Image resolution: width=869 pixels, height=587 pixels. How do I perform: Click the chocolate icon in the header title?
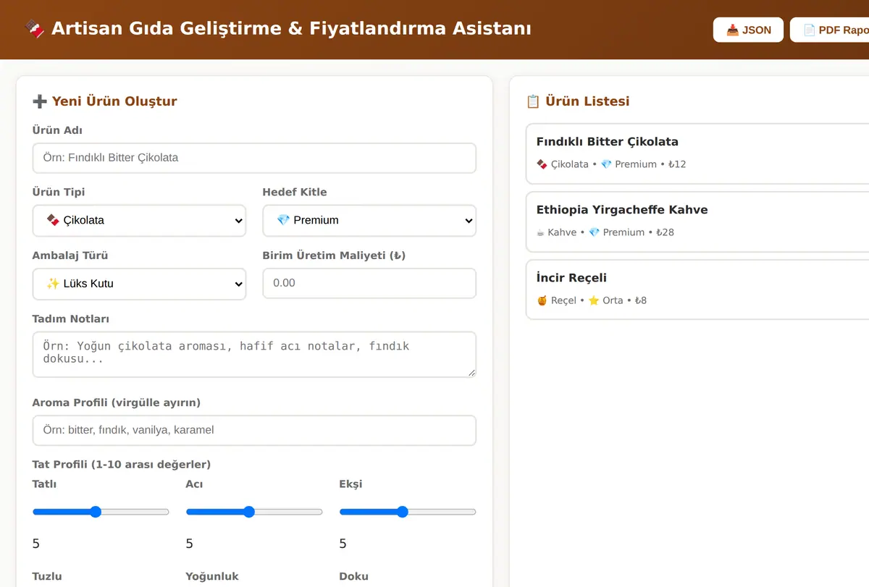point(34,29)
